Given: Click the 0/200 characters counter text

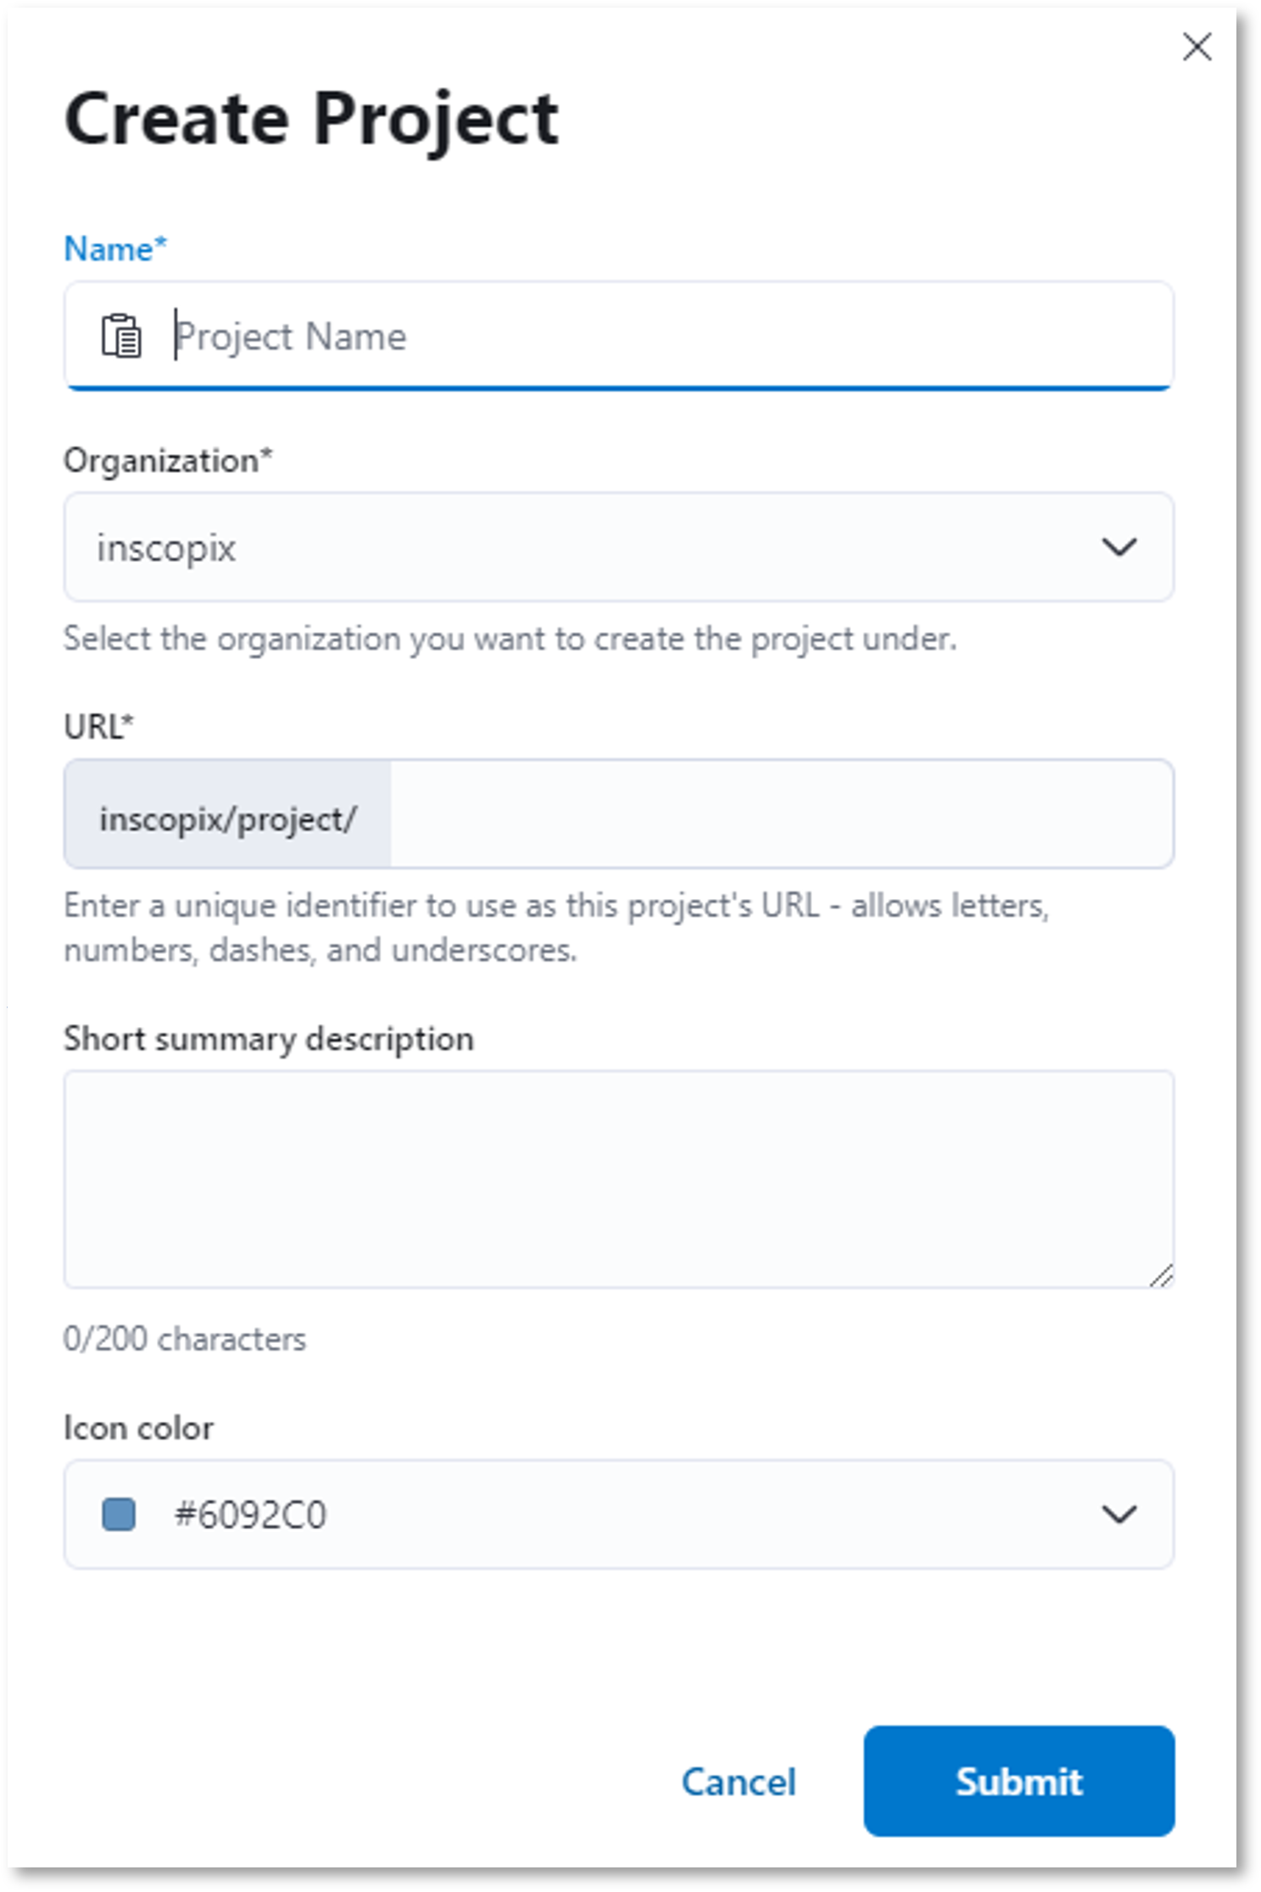Looking at the screenshot, I should (x=185, y=1339).
